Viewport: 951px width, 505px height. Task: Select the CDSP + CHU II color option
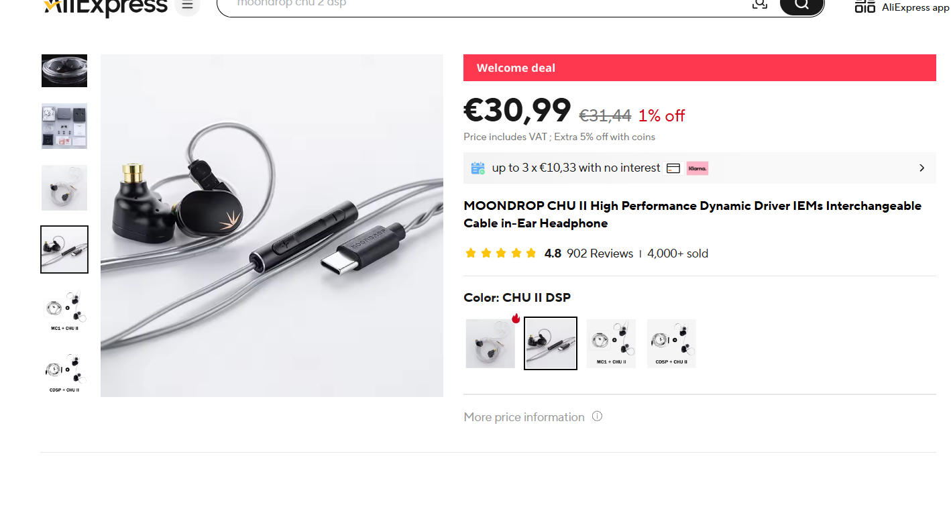671,343
